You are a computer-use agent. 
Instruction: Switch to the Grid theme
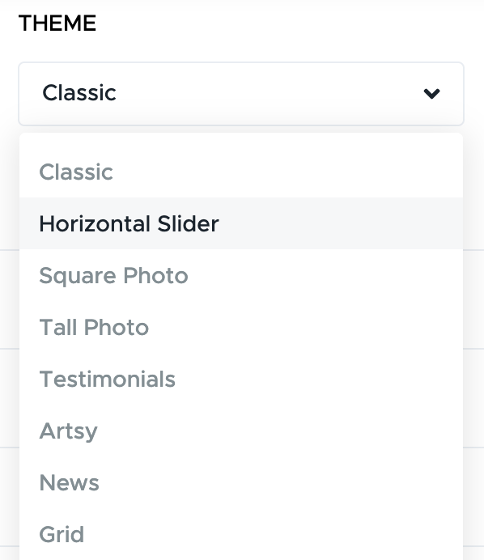click(x=241, y=534)
